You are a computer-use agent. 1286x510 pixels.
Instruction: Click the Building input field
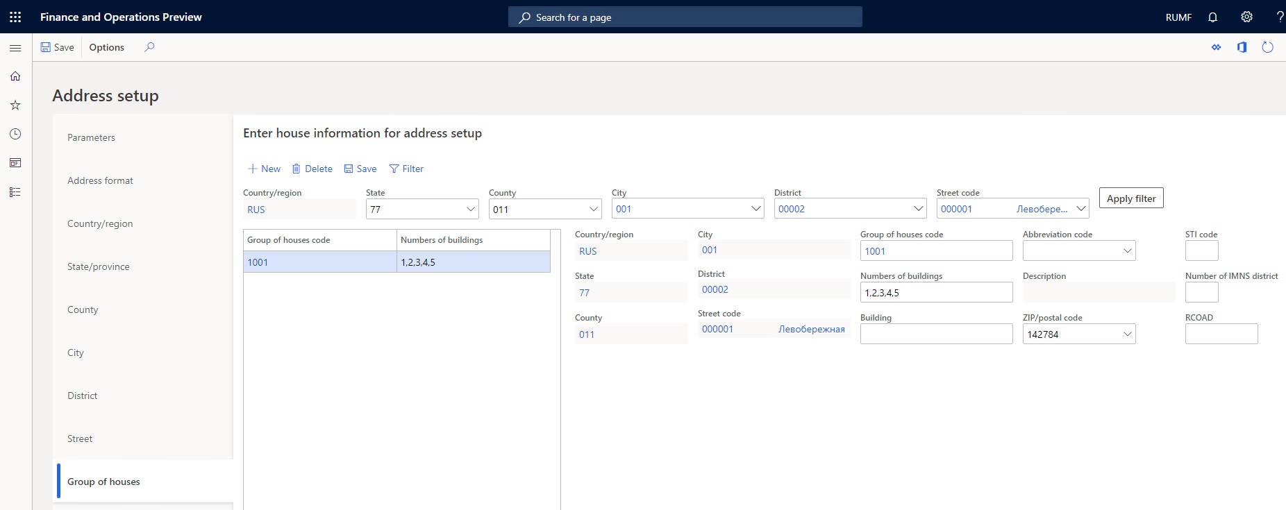click(x=936, y=334)
